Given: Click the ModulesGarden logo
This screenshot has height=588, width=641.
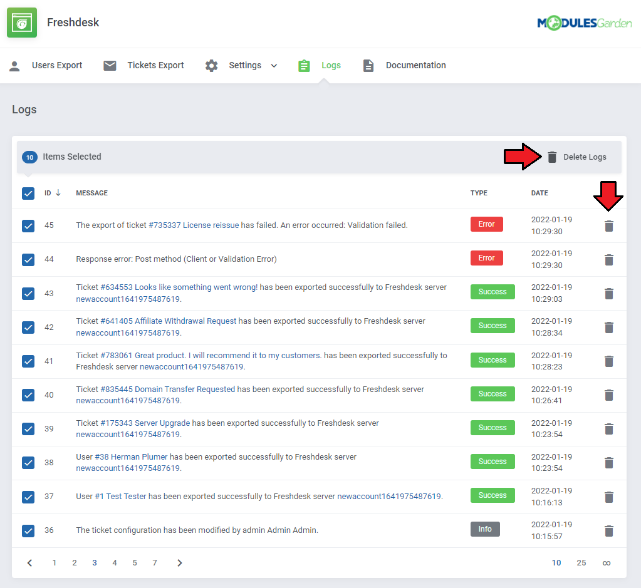Looking at the screenshot, I should 584,23.
